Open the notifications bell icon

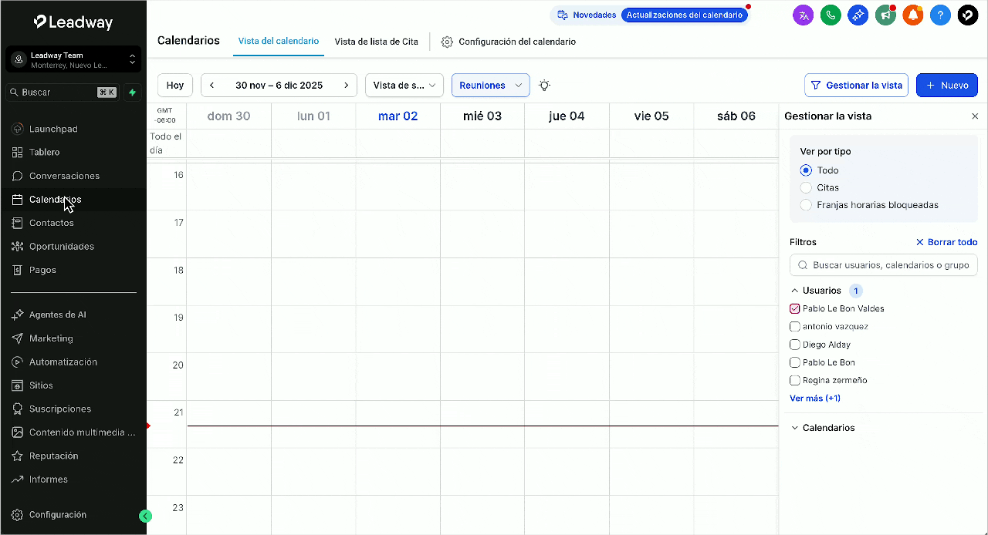913,15
